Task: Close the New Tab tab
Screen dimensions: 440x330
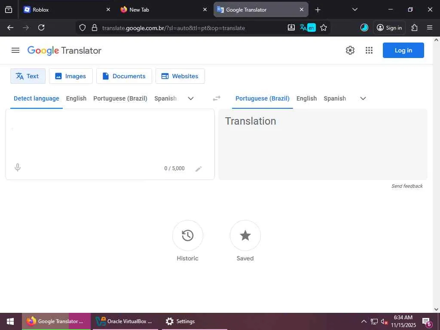Action: pos(205,9)
